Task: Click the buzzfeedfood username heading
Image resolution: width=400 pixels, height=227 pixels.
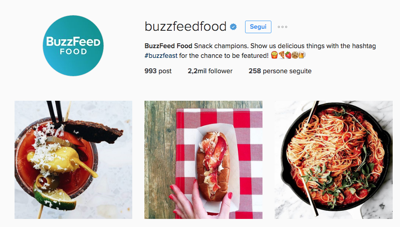Action: point(186,27)
